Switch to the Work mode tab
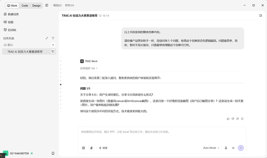This screenshot has height=158, width=267. [12, 6]
